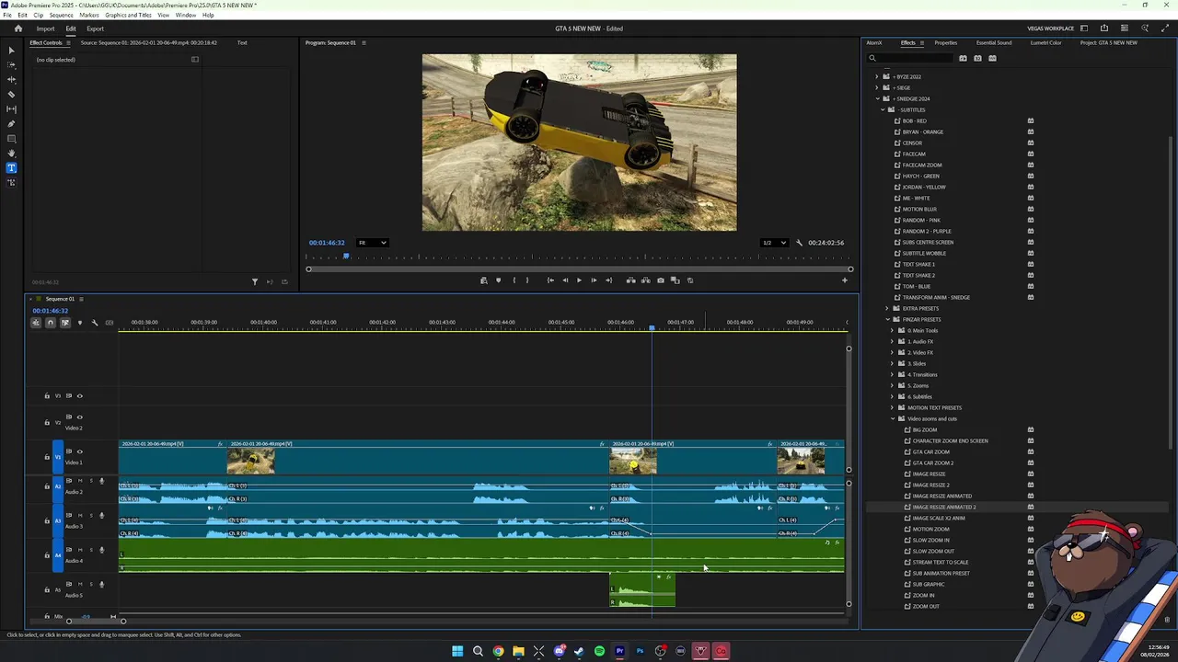
Task: Open the Graphics and Titles menu
Action: (128, 16)
